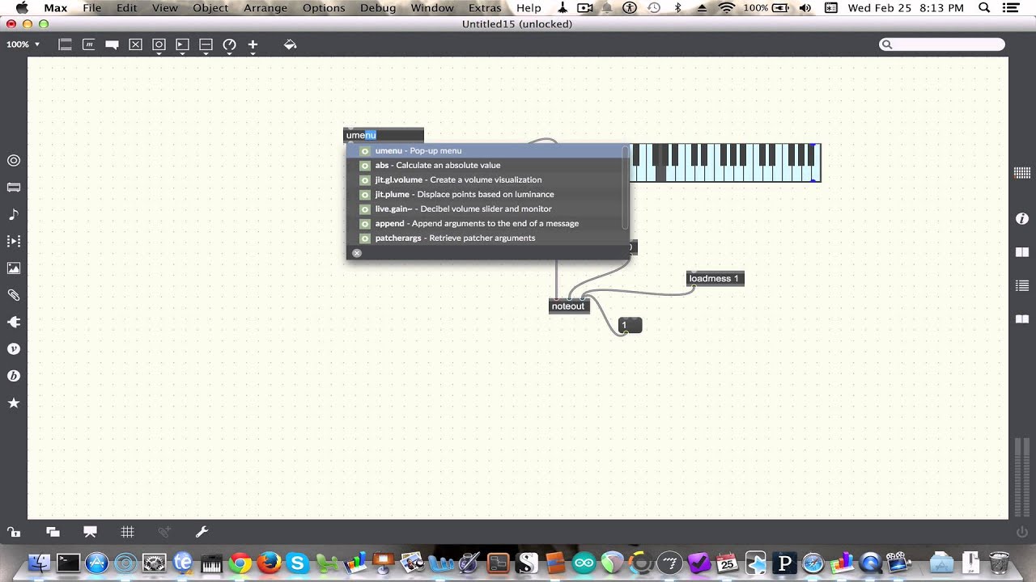Screen dimensions: 1036x582
Task: Add a new object box from toolbar
Action: click(x=65, y=44)
